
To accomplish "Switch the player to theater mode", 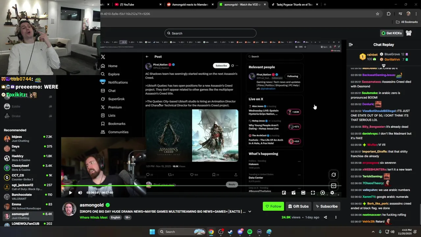I will coord(303,193).
